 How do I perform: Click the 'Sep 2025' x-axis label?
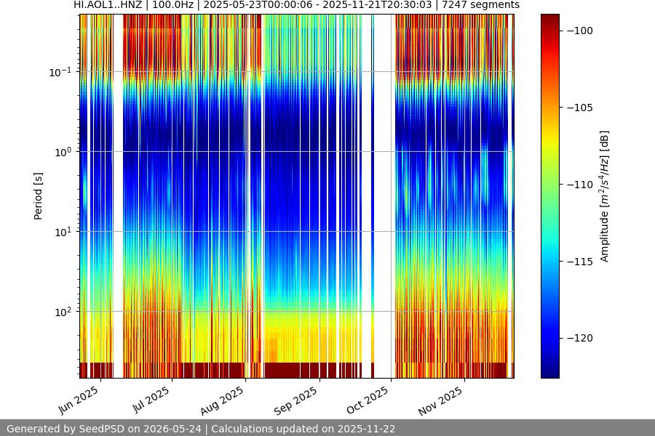tap(296, 400)
